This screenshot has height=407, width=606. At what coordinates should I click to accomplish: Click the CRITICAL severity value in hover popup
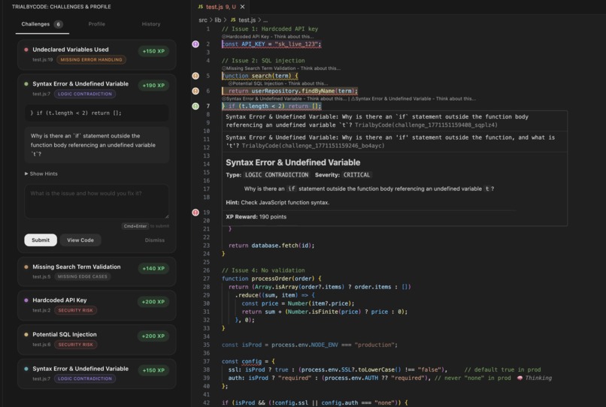[356, 175]
